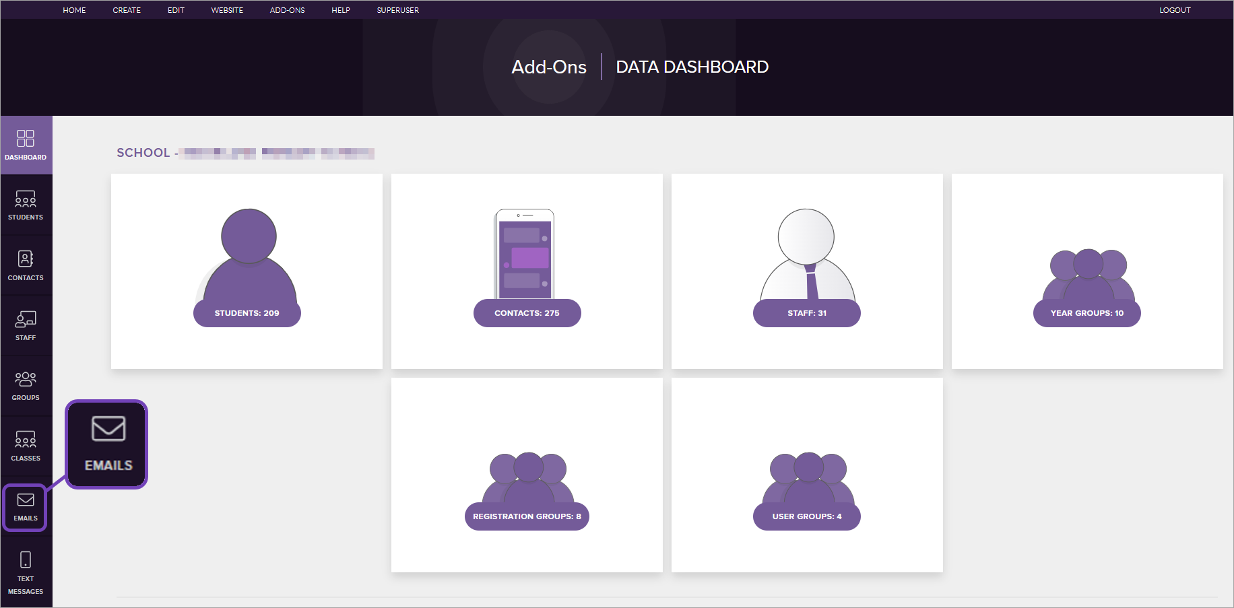Open the Groups sidebar icon

click(26, 386)
